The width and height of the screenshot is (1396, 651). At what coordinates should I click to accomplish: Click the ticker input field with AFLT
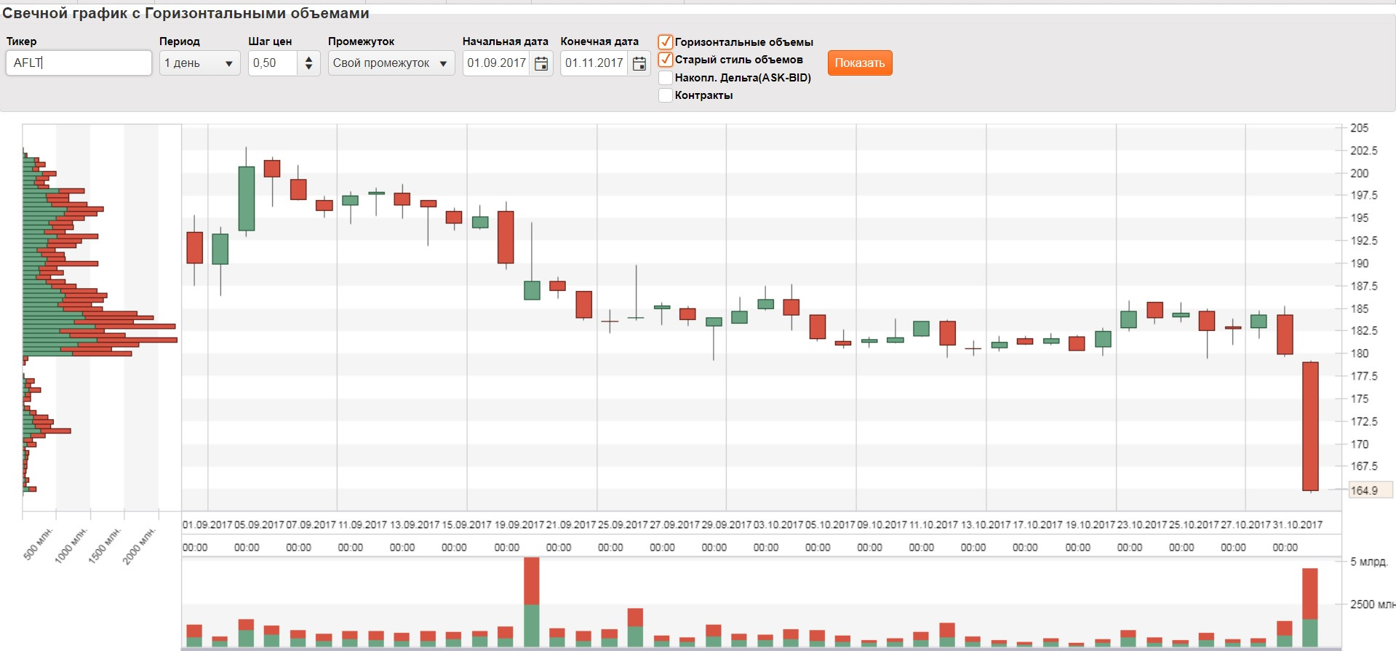pos(79,63)
